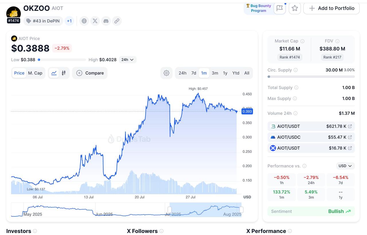Select line chart type
Image resolution: width=367 pixels, height=235 pixels.
pos(54,73)
